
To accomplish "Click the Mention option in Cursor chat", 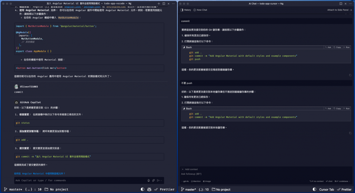I will click(x=196, y=181).
